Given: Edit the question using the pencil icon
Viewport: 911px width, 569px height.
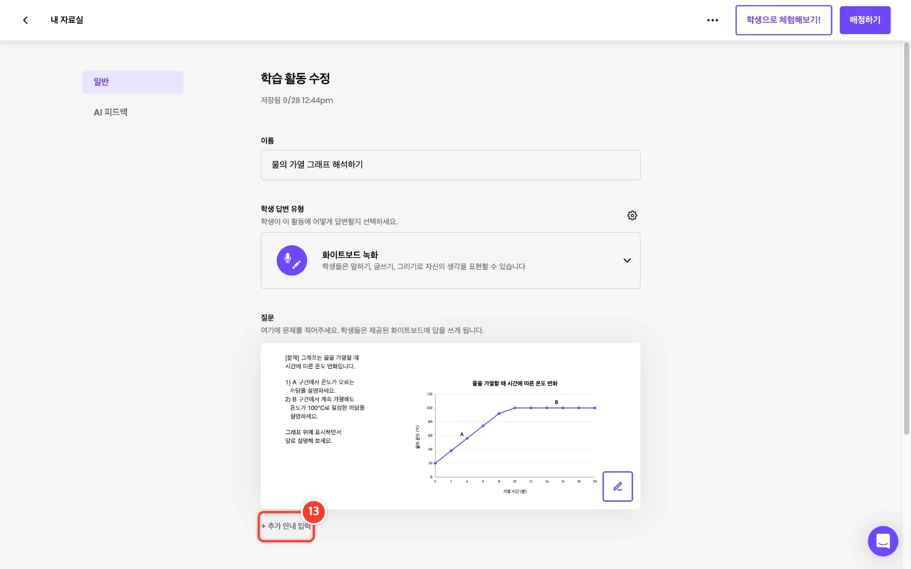Looking at the screenshot, I should coord(617,486).
